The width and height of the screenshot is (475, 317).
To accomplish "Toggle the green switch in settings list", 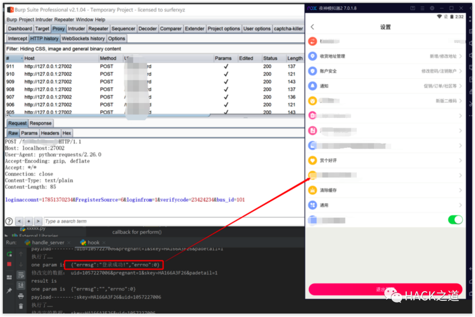I will tap(455, 219).
